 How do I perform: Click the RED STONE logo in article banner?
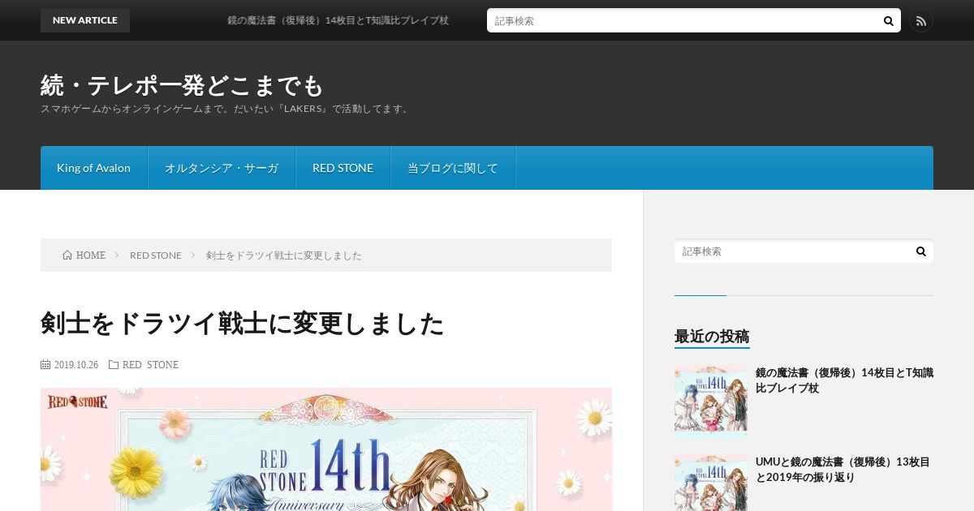[x=78, y=401]
